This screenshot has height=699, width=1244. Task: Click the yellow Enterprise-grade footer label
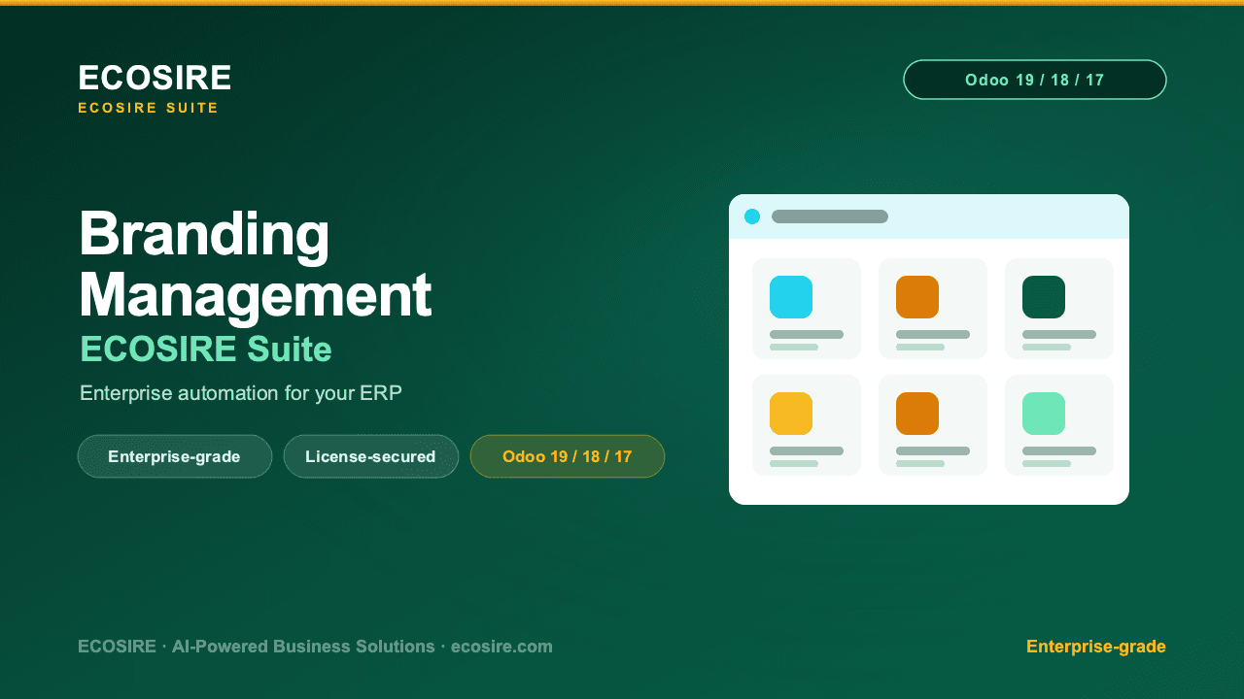pos(1096,647)
